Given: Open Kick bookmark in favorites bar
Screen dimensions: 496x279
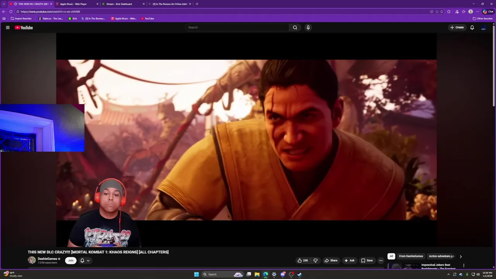Looking at the screenshot, I should click(x=72, y=19).
